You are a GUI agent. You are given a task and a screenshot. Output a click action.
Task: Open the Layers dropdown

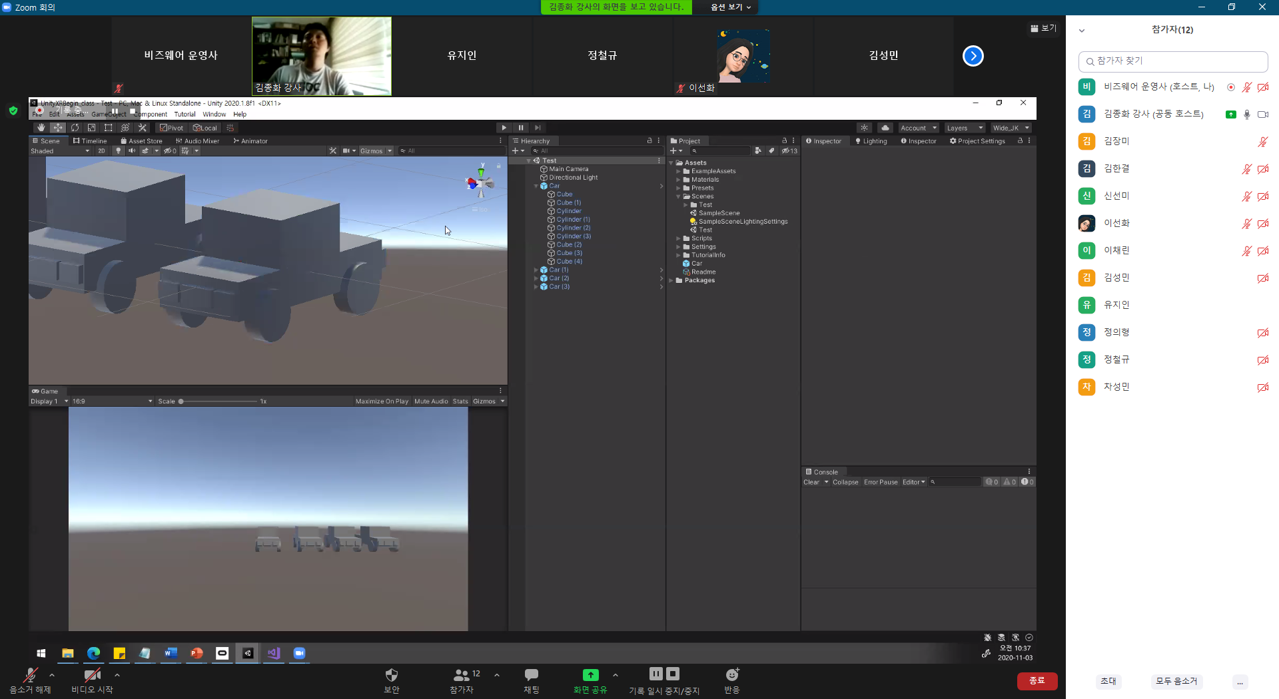coord(965,128)
